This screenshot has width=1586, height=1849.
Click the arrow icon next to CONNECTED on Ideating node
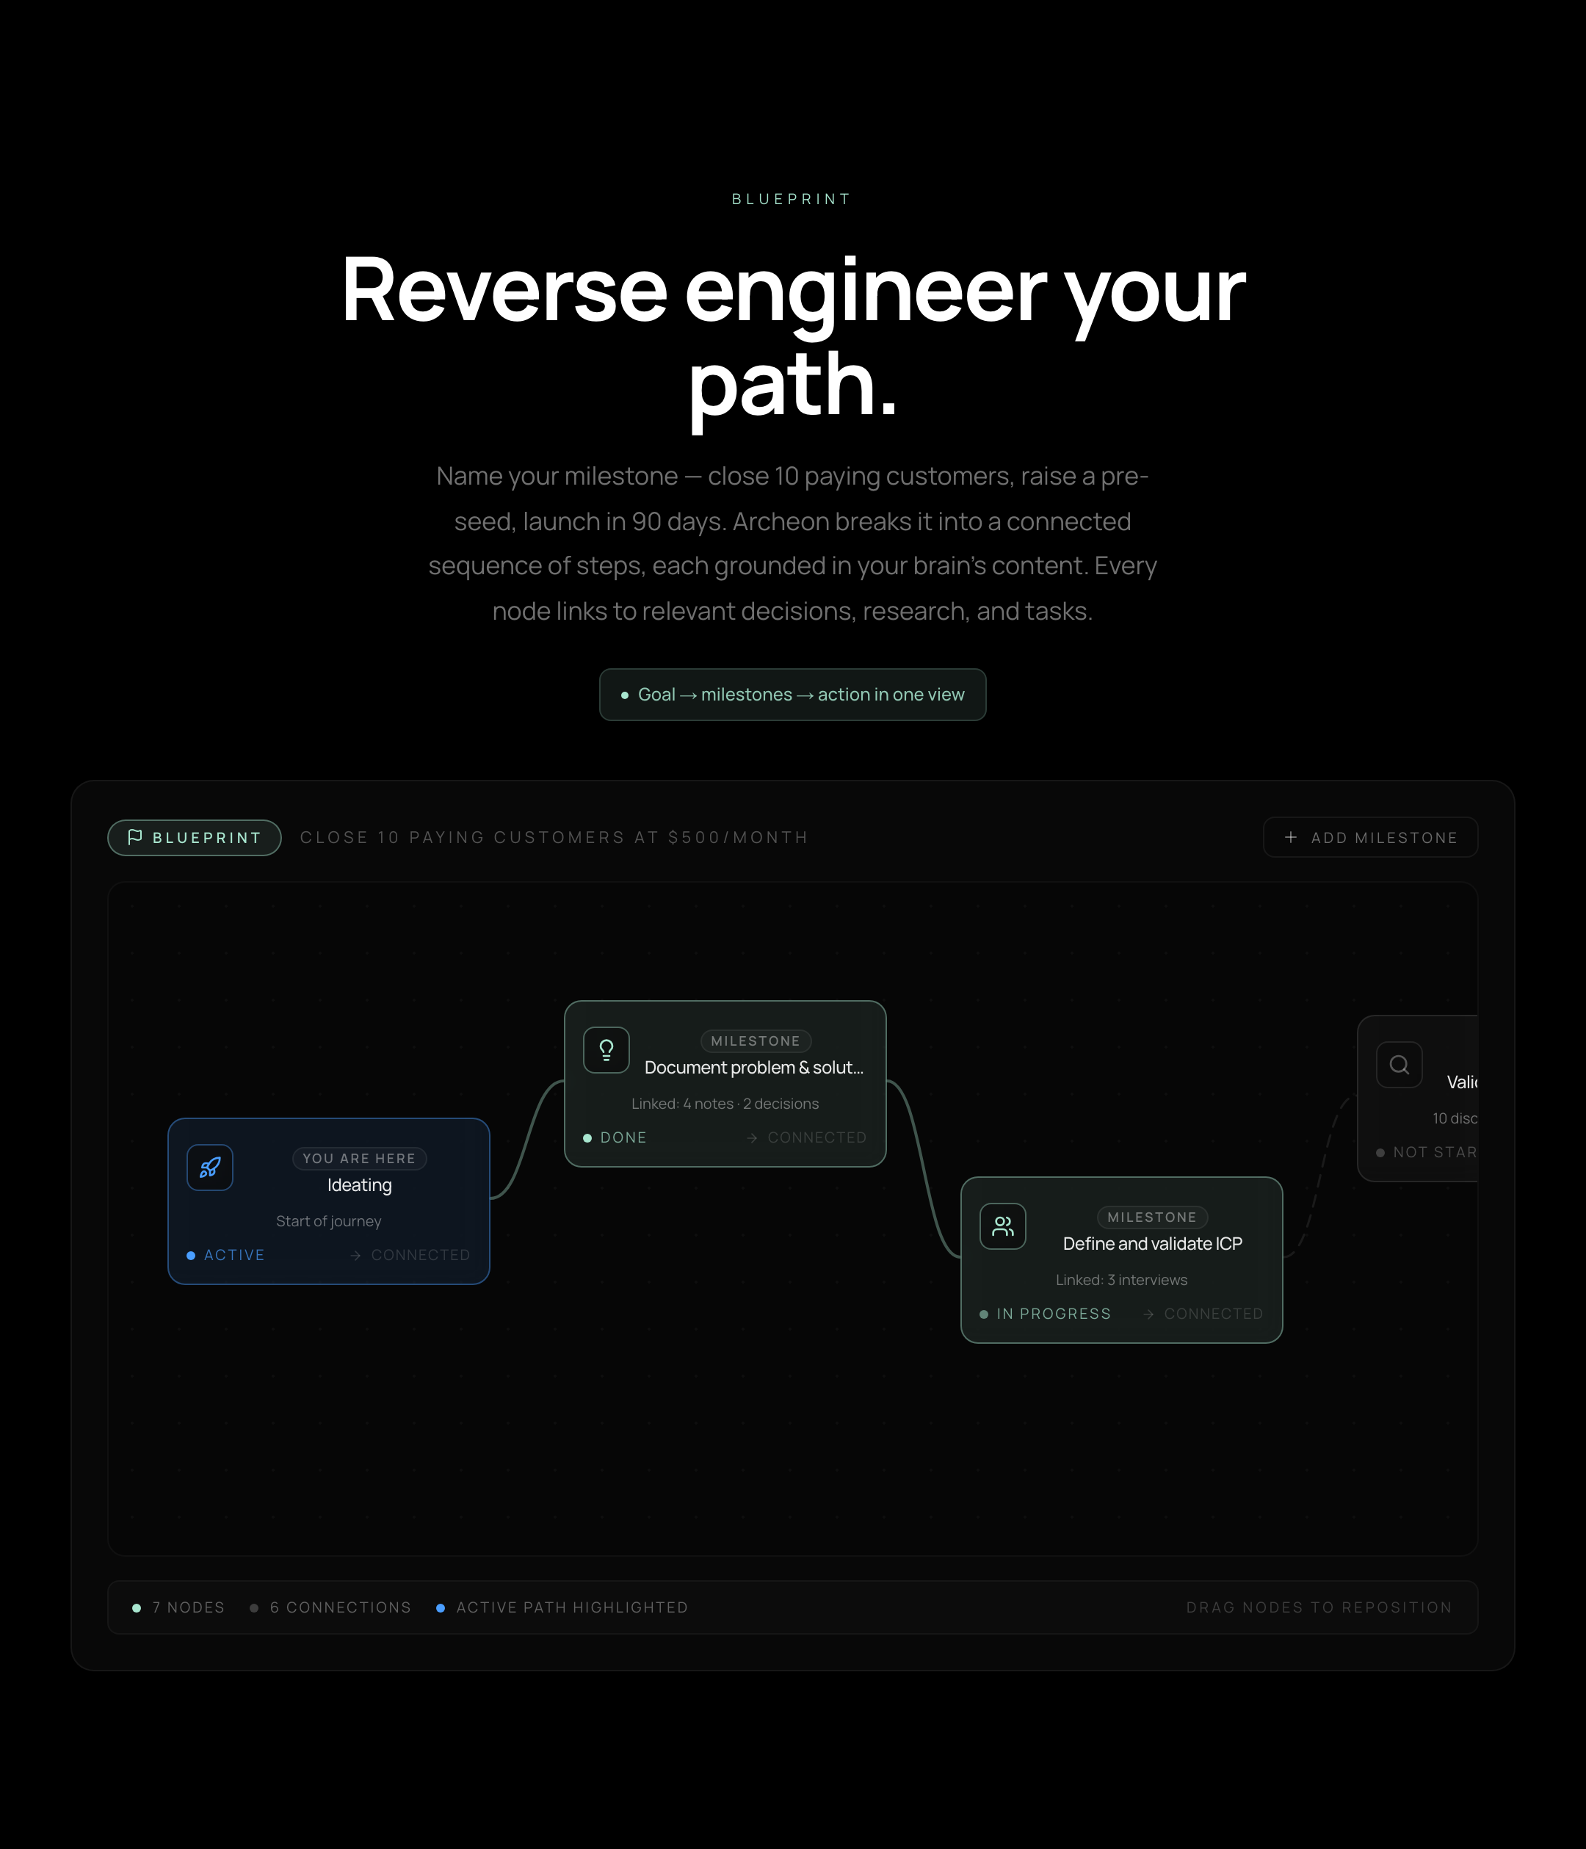[x=355, y=1255]
